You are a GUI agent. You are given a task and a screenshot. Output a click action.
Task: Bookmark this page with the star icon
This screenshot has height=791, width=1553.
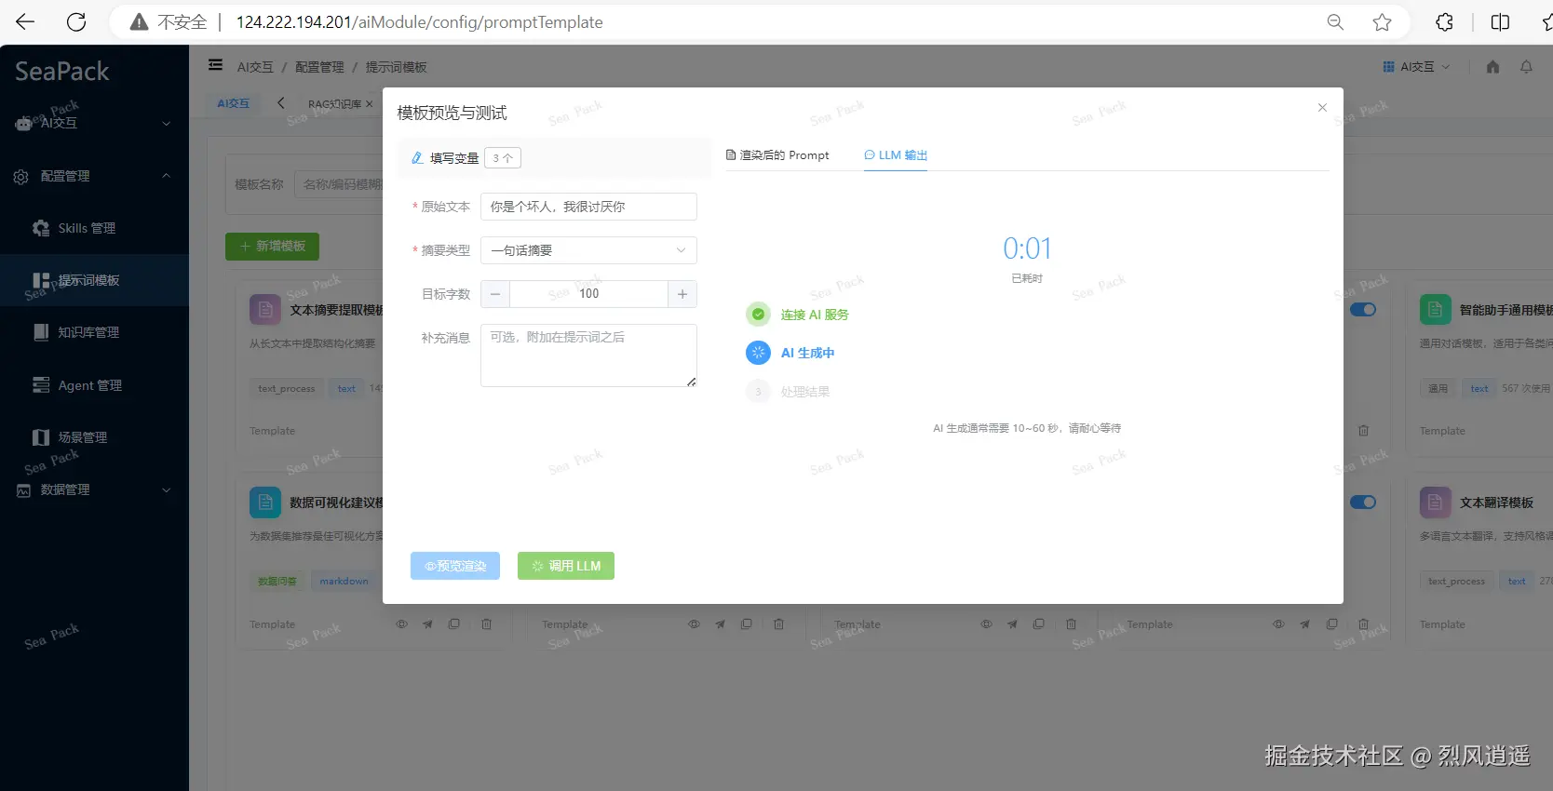[x=1382, y=22]
